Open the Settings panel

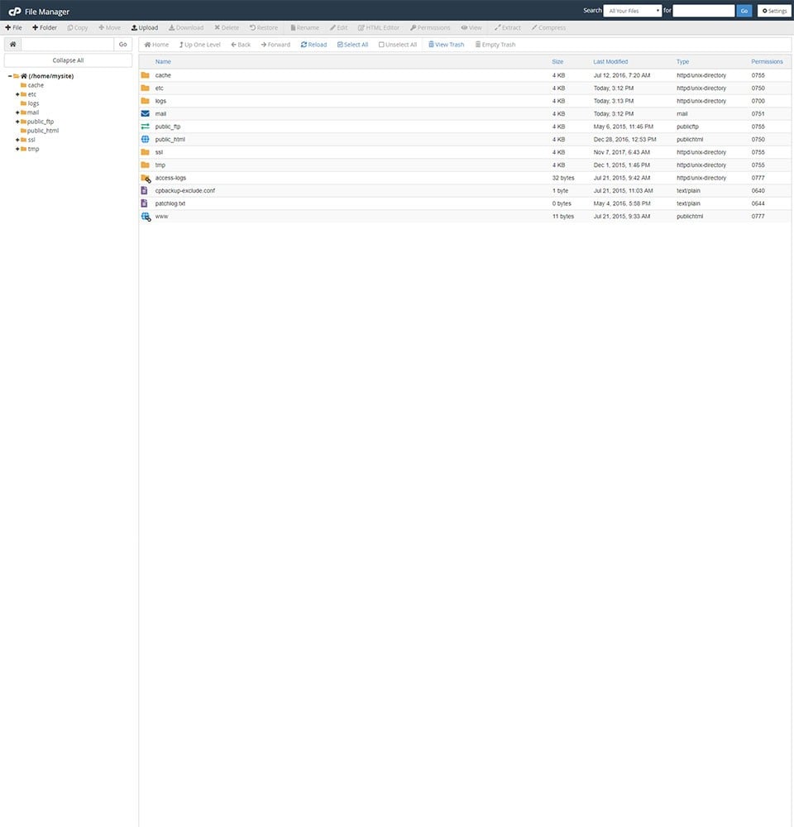point(773,11)
